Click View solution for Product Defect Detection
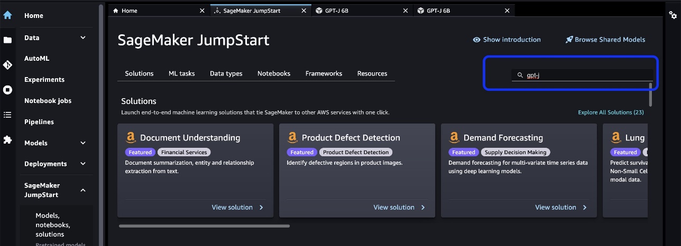681x246 pixels. pos(394,207)
